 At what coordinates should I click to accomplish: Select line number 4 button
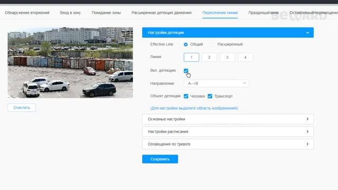point(245,58)
